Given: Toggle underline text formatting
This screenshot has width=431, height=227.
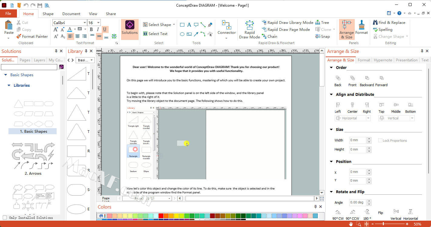Looking at the screenshot, I should pos(105,29).
